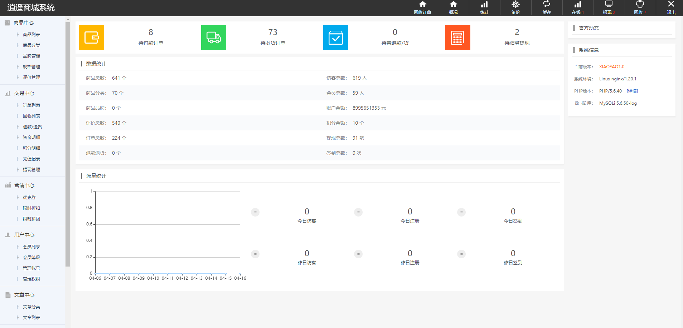The height and width of the screenshot is (328, 683).
Task: Select 会员列表 from the sidebar menu
Action: pyautogui.click(x=32, y=247)
